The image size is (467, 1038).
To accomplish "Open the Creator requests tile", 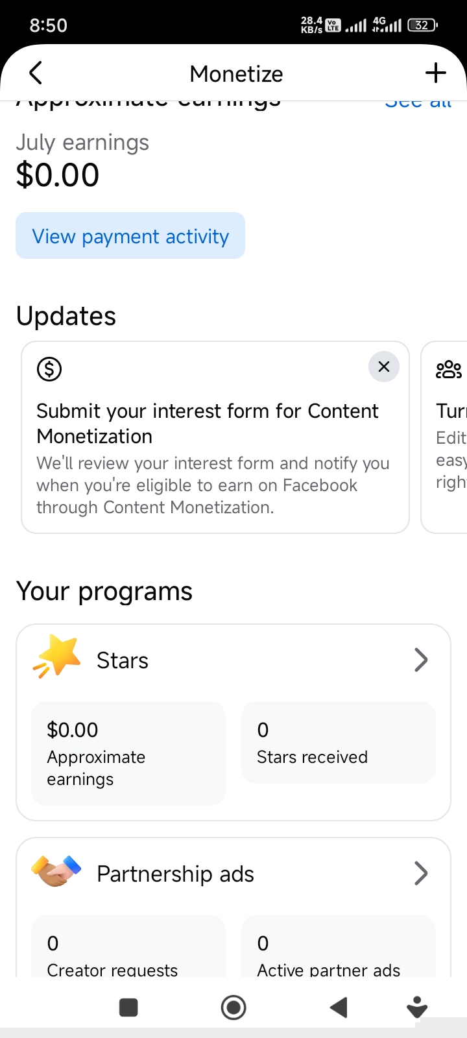I will point(128,946).
